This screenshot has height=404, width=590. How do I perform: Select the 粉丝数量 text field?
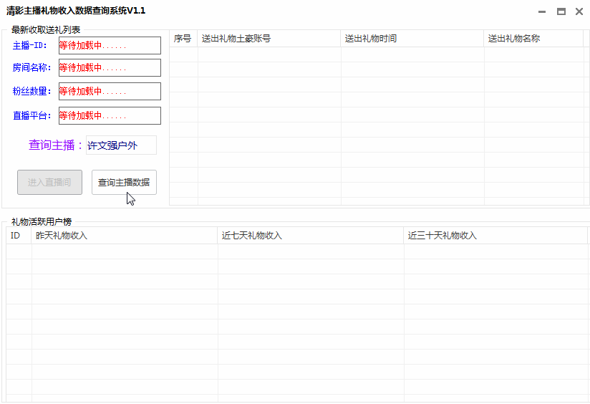point(110,92)
